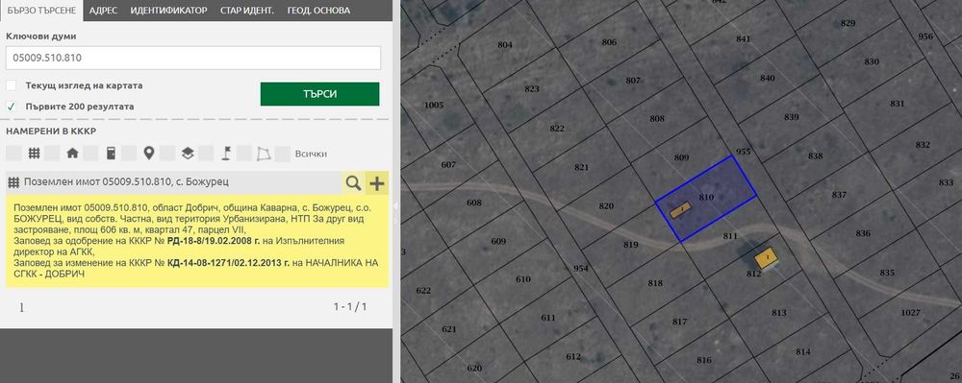Screen dimensions: 962x383
Task: Click road parcel 954 on the map
Action: [580, 269]
